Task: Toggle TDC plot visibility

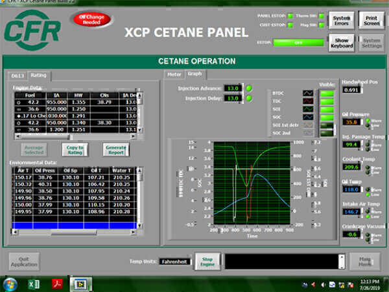Action: (327, 102)
